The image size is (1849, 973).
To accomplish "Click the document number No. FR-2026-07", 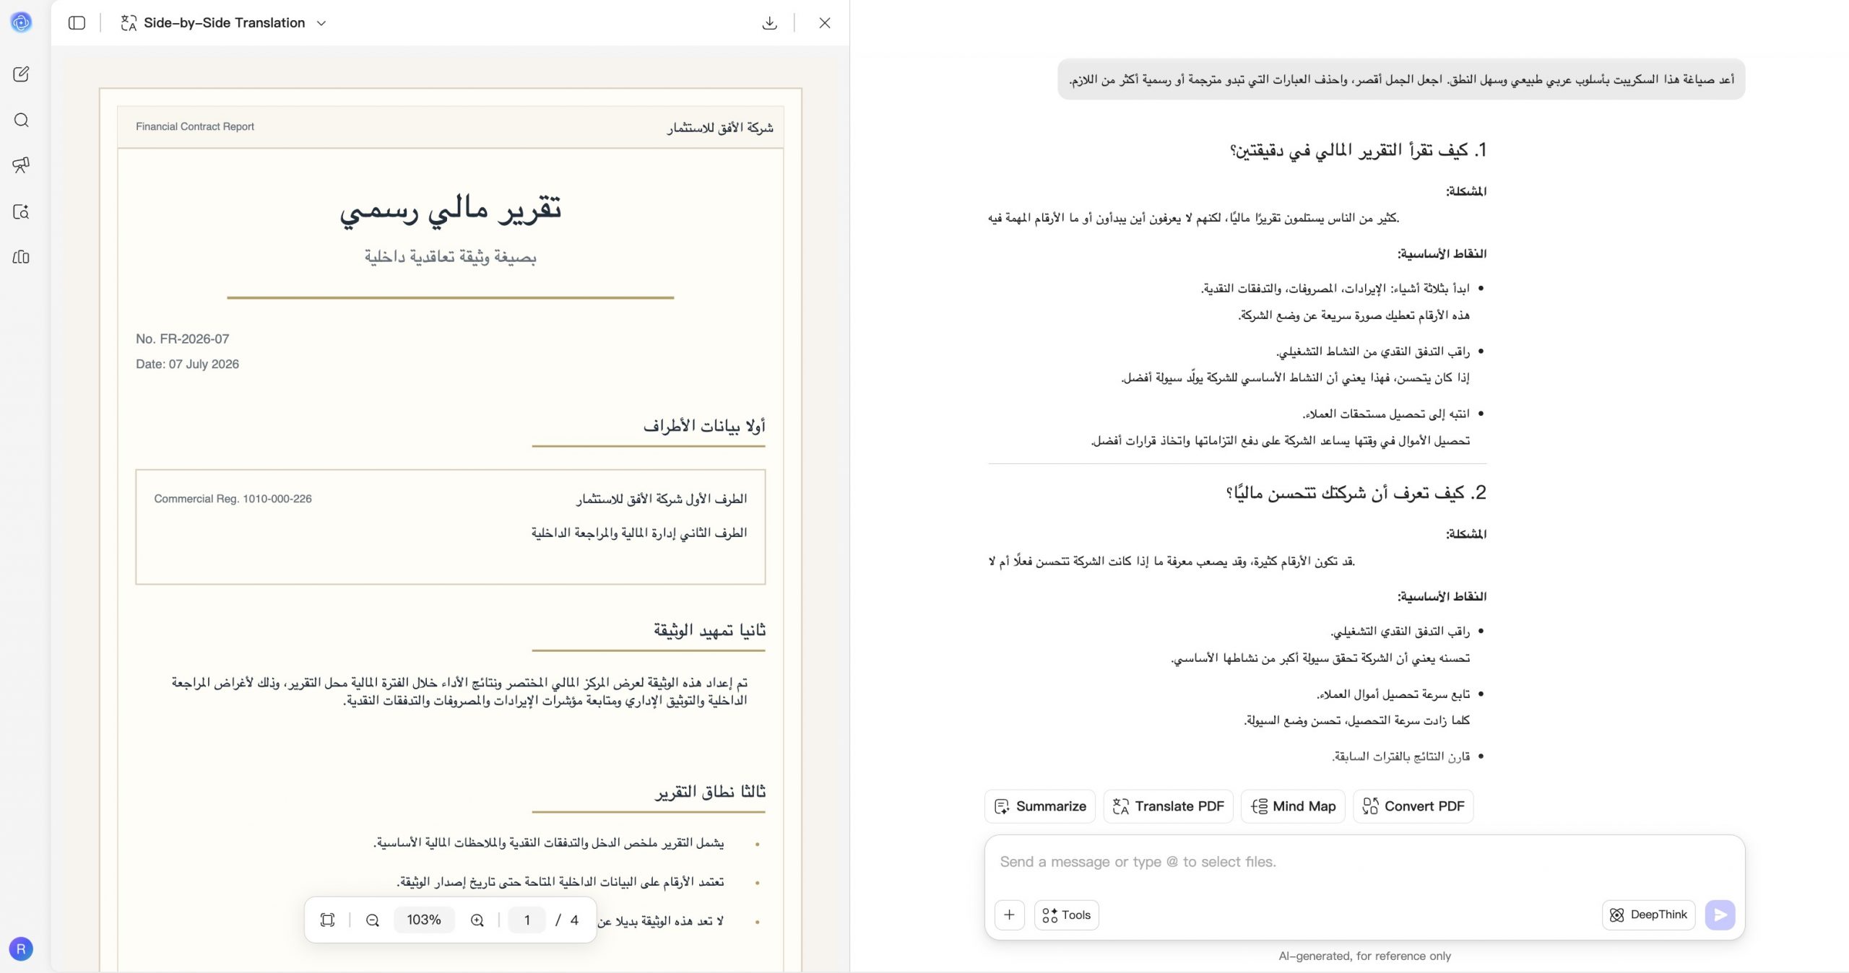I will pyautogui.click(x=183, y=339).
